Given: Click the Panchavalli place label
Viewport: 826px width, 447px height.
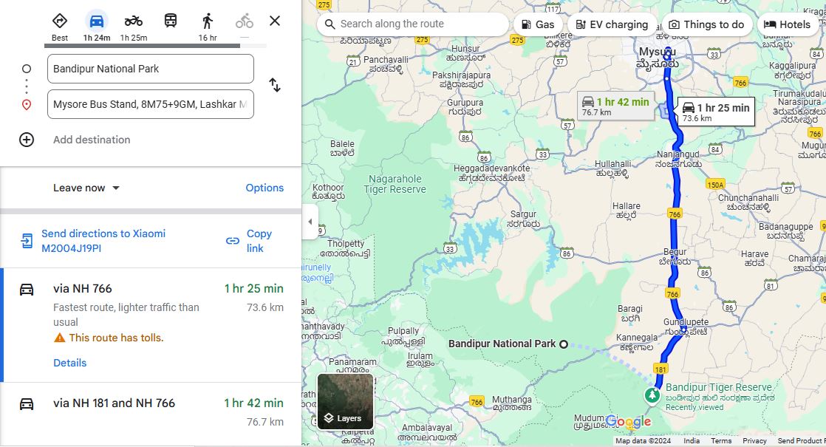Looking at the screenshot, I should 386,60.
